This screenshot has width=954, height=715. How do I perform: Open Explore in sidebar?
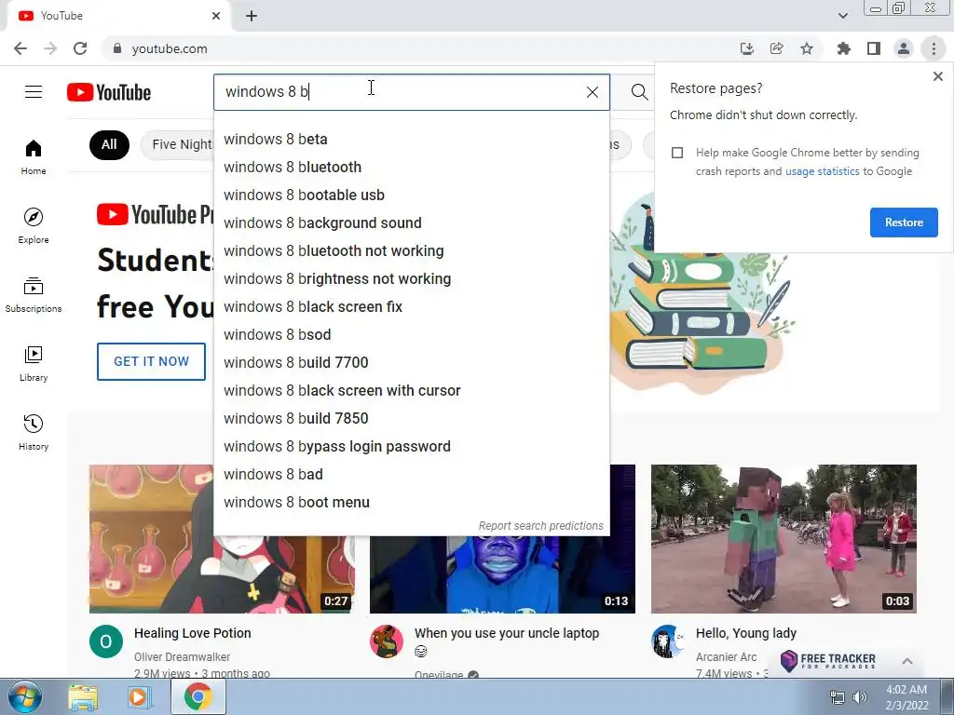pos(34,225)
